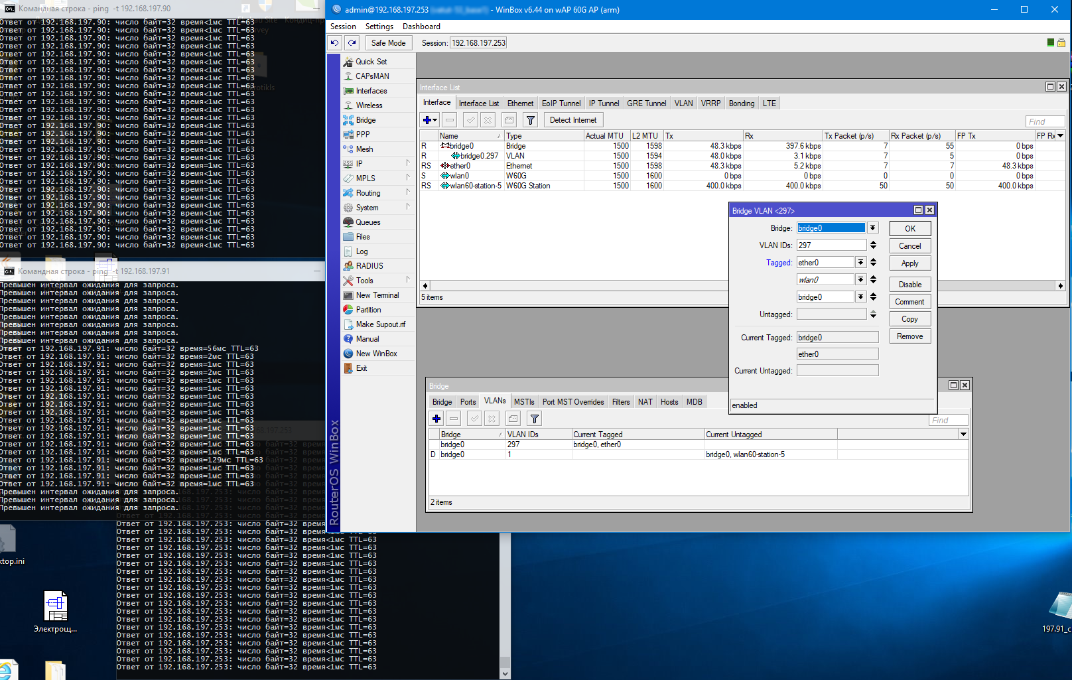Viewport: 1072px width, 680px height.
Task: Click the filter funnel in Interface List
Action: click(530, 120)
